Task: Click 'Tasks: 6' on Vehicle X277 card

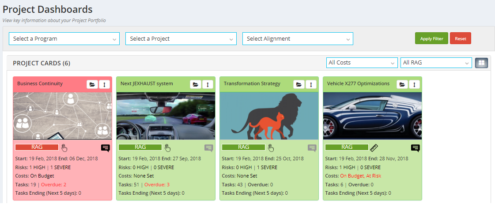Action: pos(334,185)
